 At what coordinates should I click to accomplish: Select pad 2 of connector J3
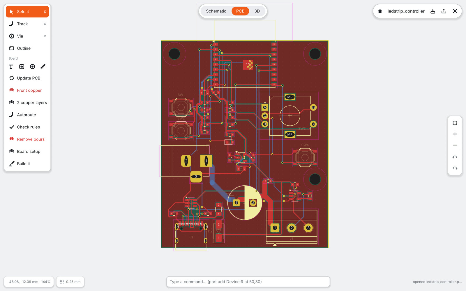292,228
